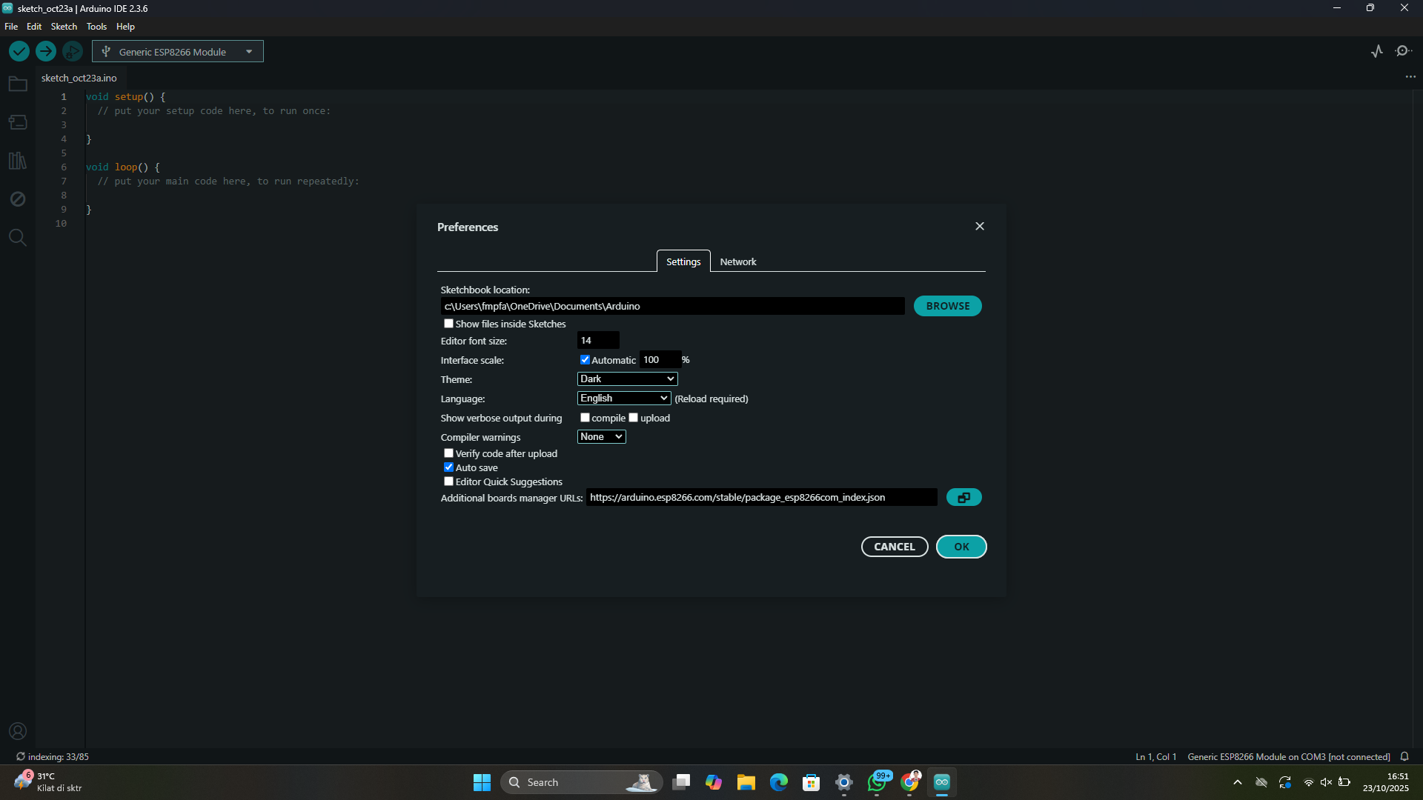Enable Editor Quick Suggestions checkbox

coord(448,481)
